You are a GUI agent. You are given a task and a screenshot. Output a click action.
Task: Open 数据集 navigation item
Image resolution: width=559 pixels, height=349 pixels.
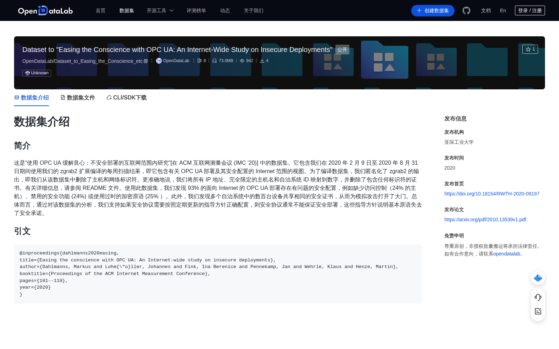tap(127, 10)
